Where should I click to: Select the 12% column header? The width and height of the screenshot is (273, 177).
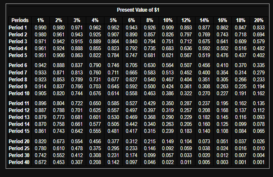click(186, 20)
